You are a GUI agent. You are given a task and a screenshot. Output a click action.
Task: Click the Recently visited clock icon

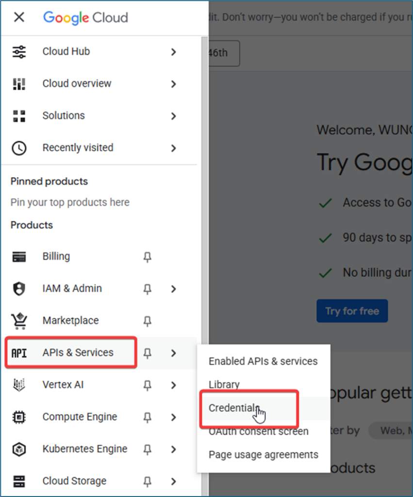point(19,148)
